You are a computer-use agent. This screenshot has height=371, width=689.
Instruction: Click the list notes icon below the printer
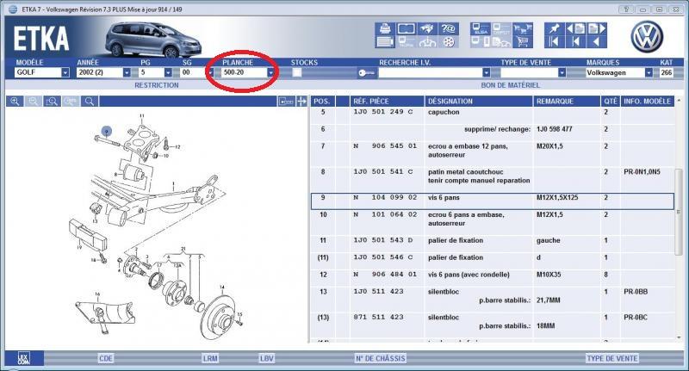(x=385, y=42)
